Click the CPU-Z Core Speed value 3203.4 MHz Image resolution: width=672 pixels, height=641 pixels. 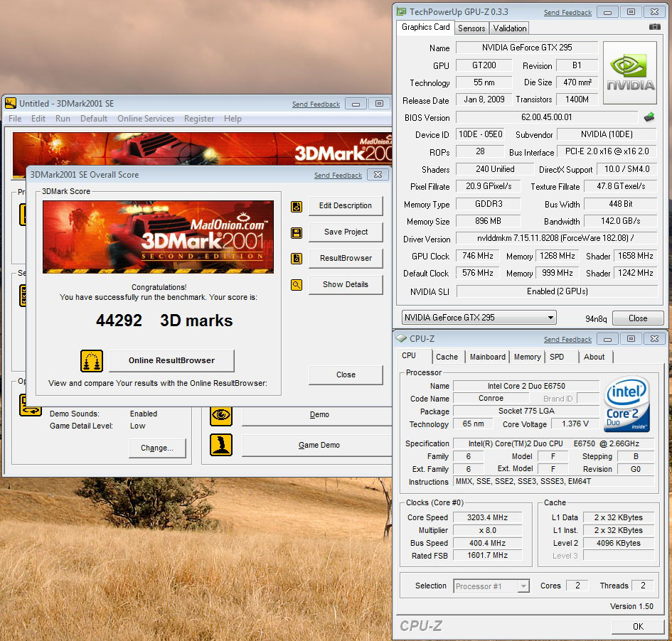[x=487, y=517]
